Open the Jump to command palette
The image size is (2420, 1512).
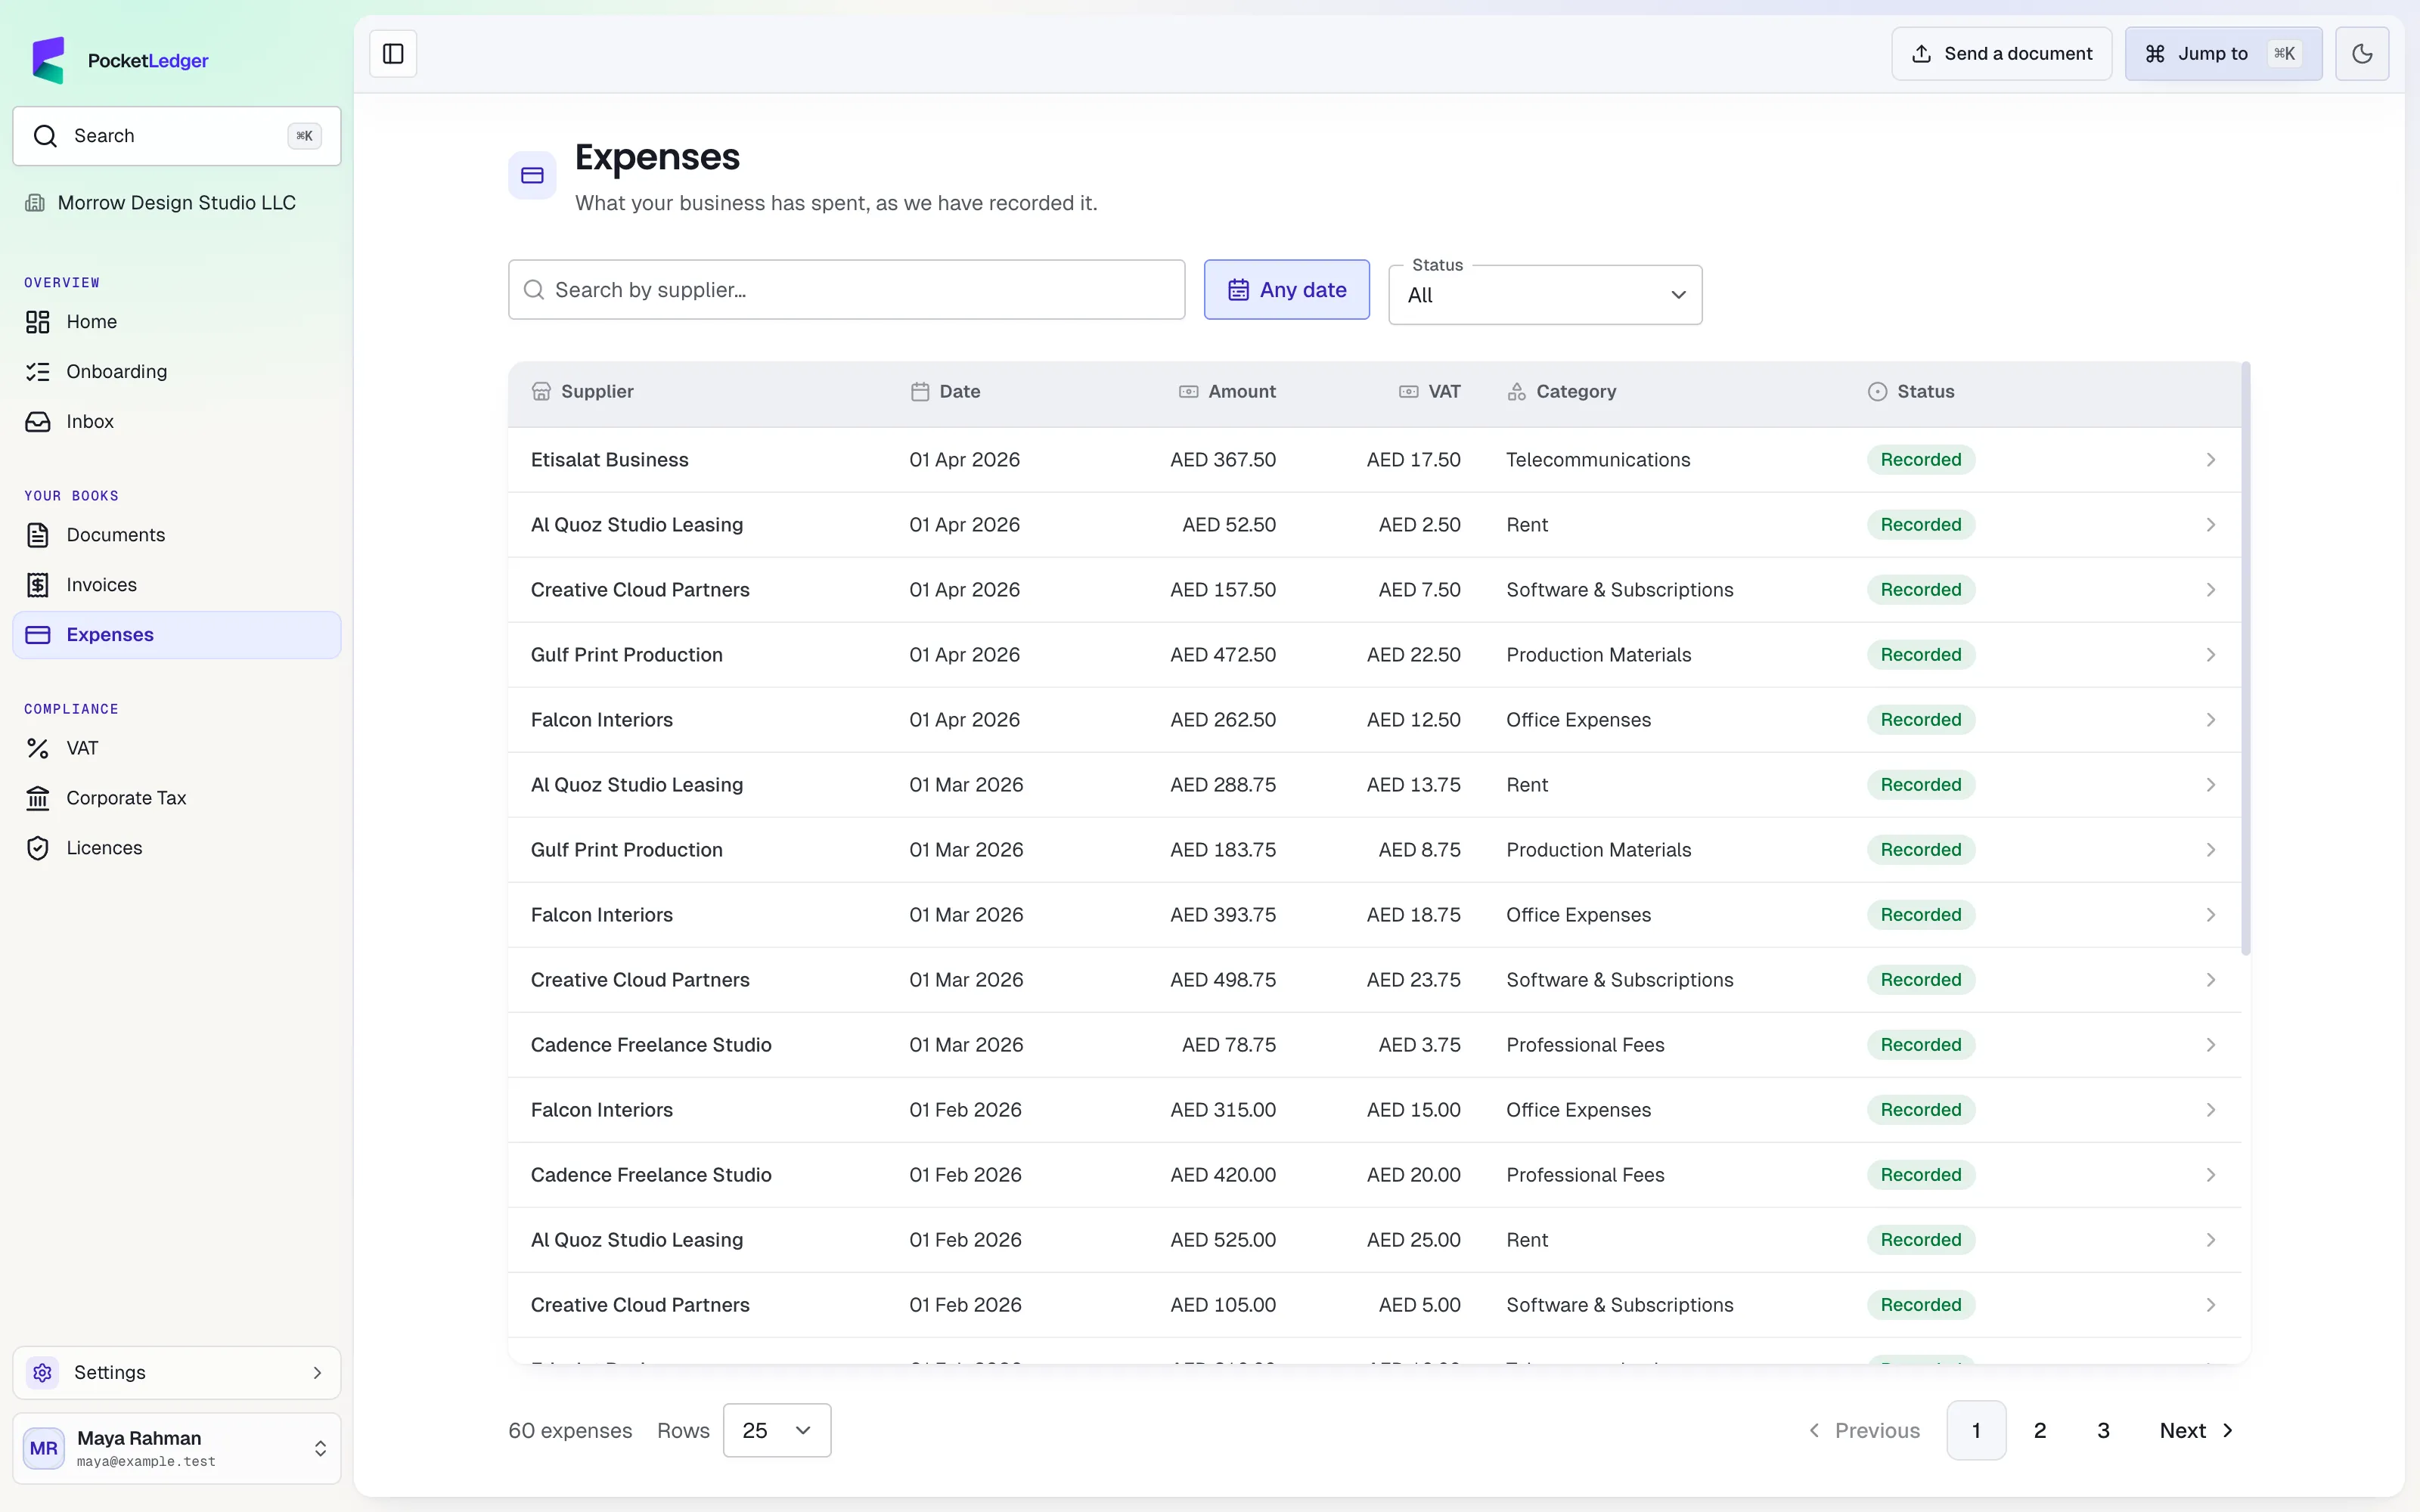click(x=2223, y=54)
